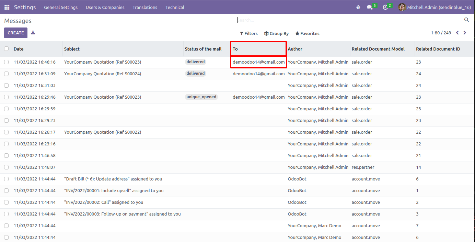Image resolution: width=475 pixels, height=242 pixels.
Task: Click the download export icon
Action: click(x=33, y=33)
